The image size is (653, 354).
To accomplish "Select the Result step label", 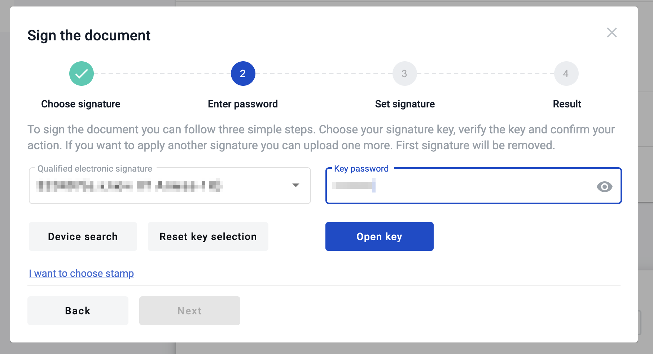I will [567, 104].
